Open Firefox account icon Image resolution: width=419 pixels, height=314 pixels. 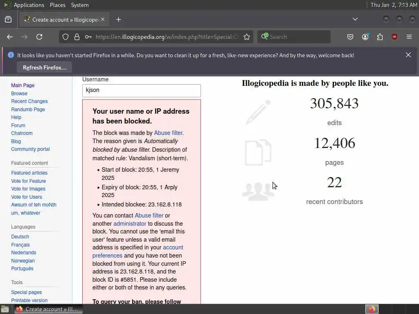click(365, 37)
